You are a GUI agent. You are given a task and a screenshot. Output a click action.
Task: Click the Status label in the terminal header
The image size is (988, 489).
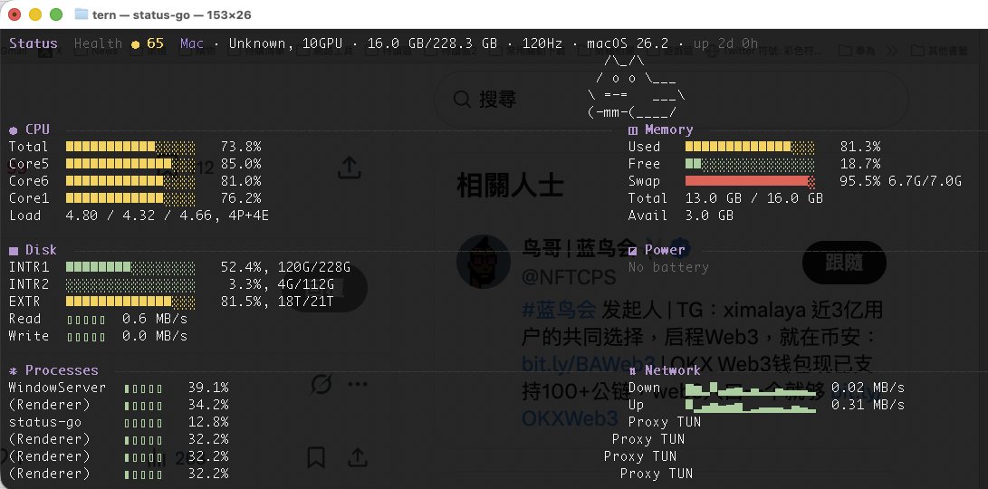click(x=34, y=43)
